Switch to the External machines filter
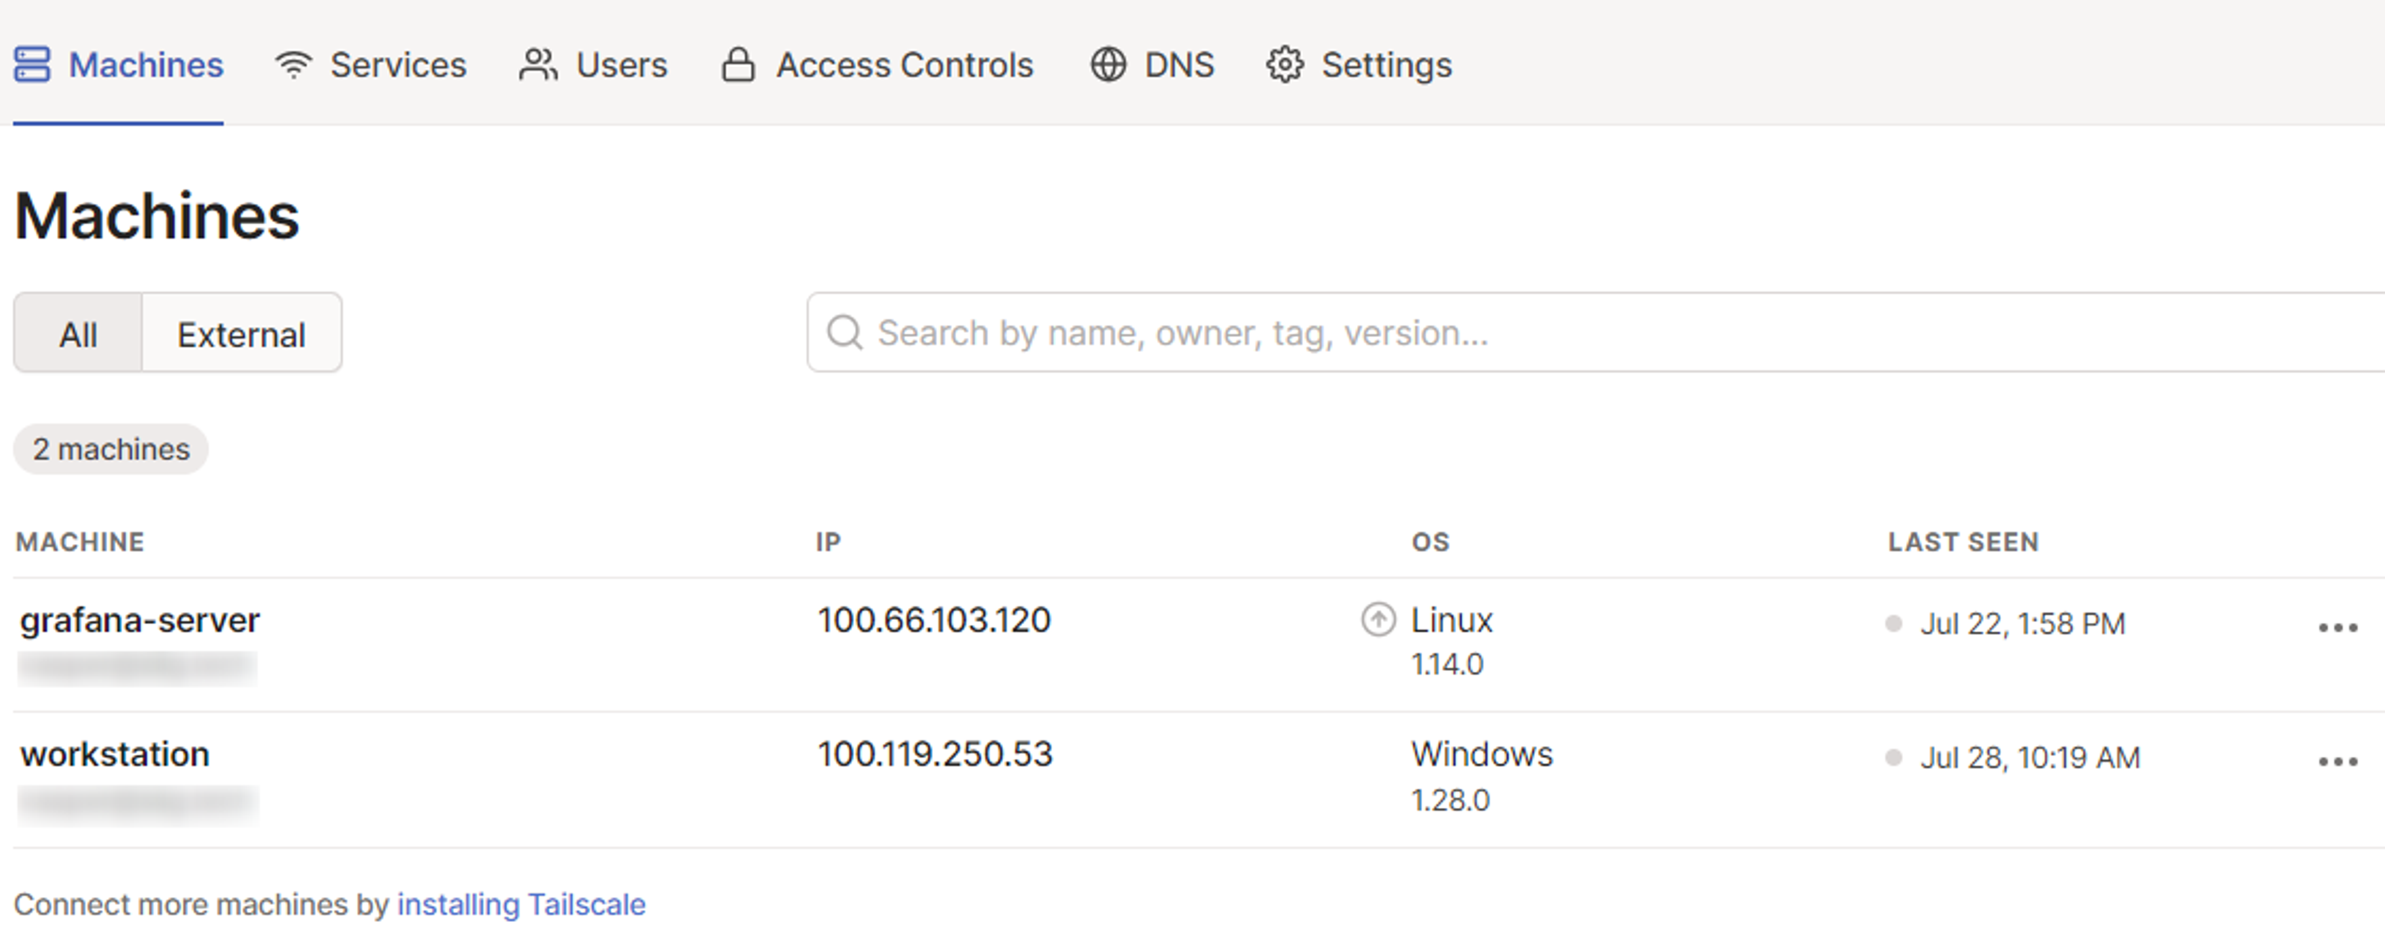 (x=241, y=334)
